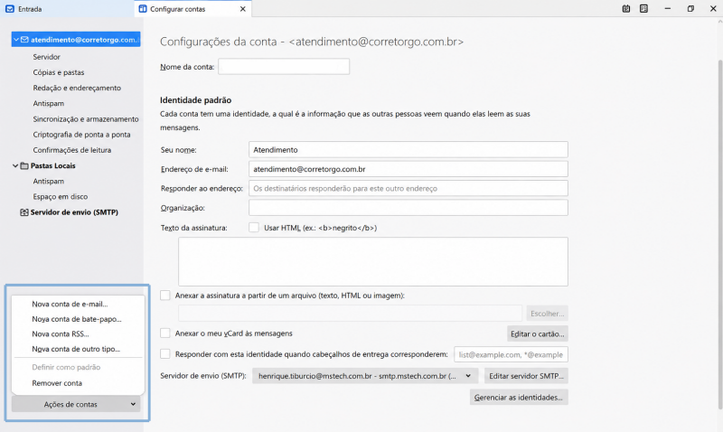This screenshot has width=723, height=432.
Task: Open the calendar icon in title bar
Action: pos(625,9)
